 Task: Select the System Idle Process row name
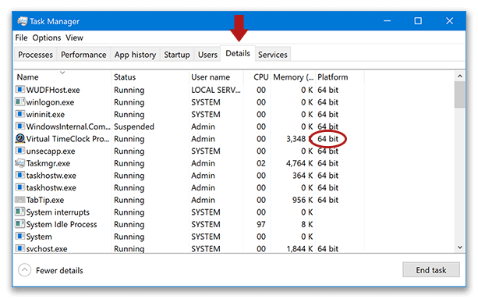click(x=62, y=225)
